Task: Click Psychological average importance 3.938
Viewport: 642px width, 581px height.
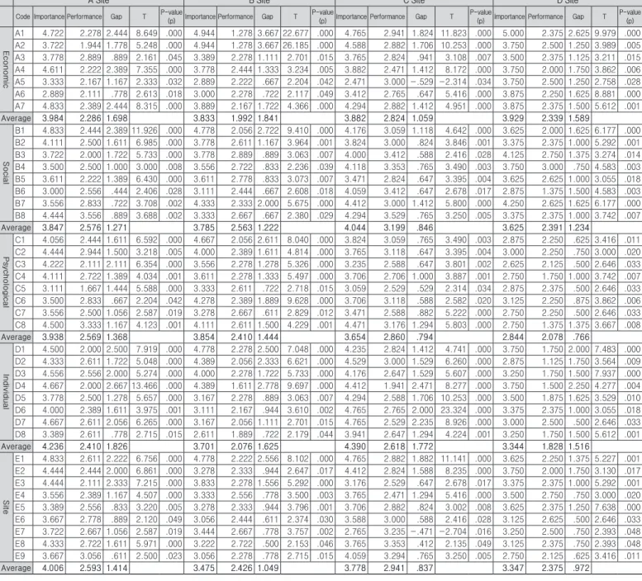Action: (x=53, y=338)
